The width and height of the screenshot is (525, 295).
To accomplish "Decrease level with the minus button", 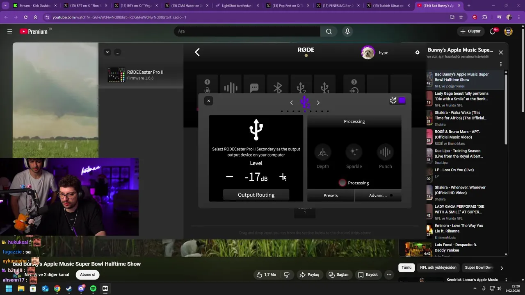I will click(229, 177).
